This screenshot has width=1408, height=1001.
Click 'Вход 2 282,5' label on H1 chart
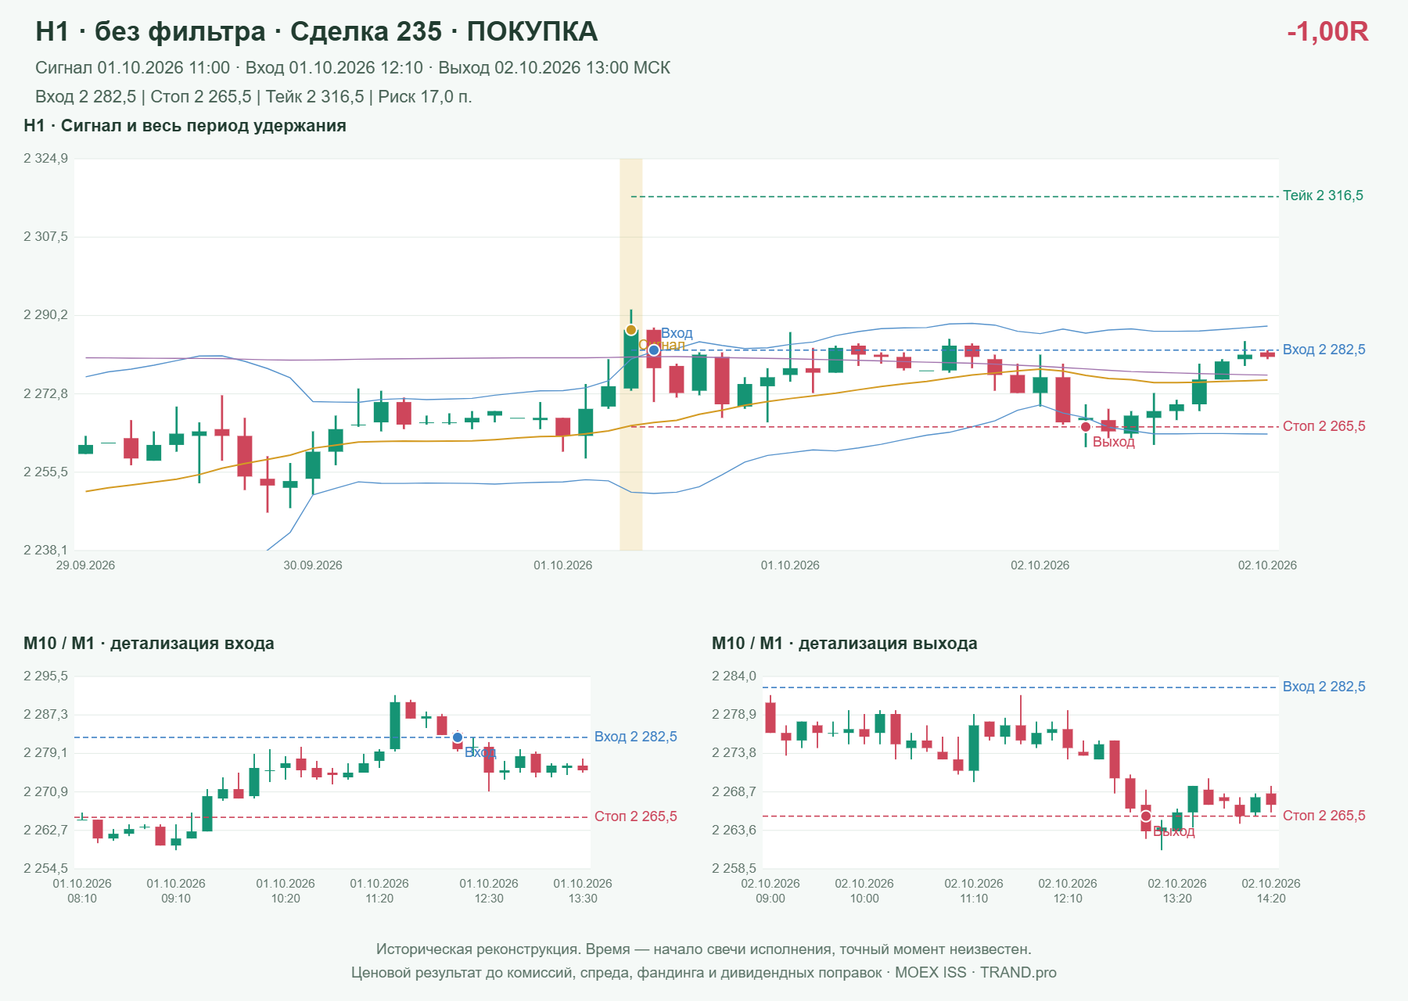coord(1324,350)
